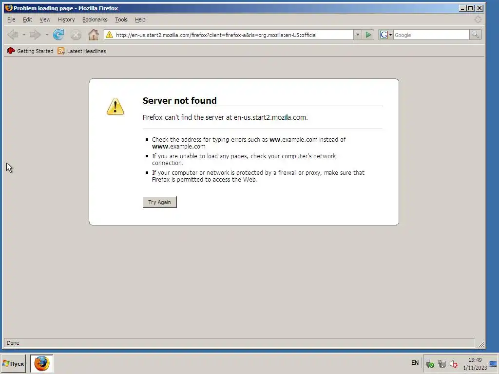Click the Back arrow navigation button
This screenshot has width=499, height=374.
tap(13, 35)
